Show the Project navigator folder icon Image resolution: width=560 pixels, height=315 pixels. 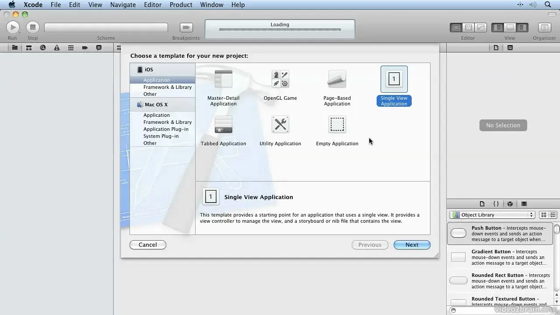pos(15,48)
